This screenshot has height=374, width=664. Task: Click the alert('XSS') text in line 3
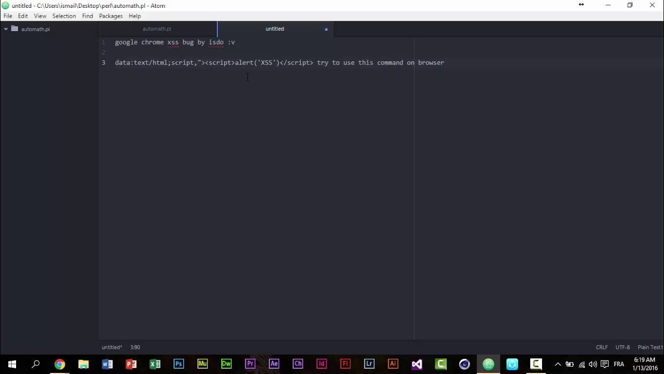click(x=257, y=62)
